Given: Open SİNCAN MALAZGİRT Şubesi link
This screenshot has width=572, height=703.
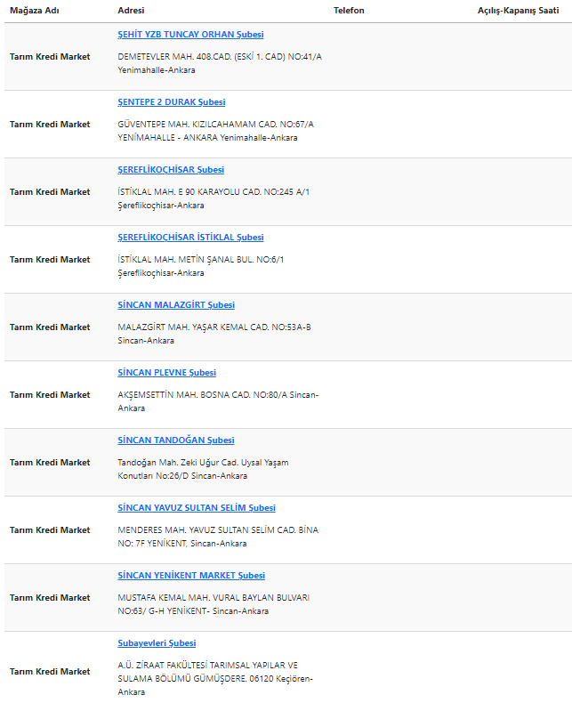Looking at the screenshot, I should click(176, 305).
